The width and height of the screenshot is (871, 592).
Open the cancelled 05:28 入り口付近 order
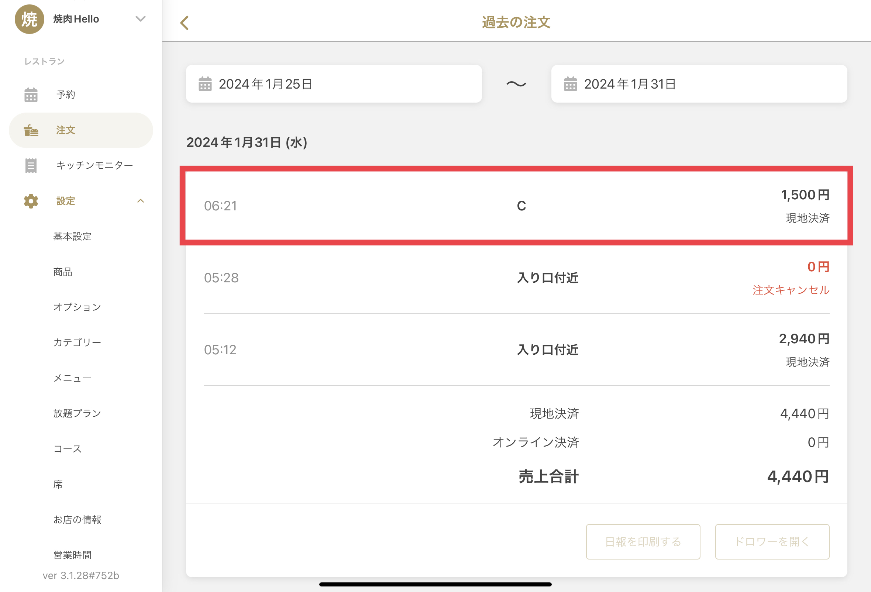516,278
